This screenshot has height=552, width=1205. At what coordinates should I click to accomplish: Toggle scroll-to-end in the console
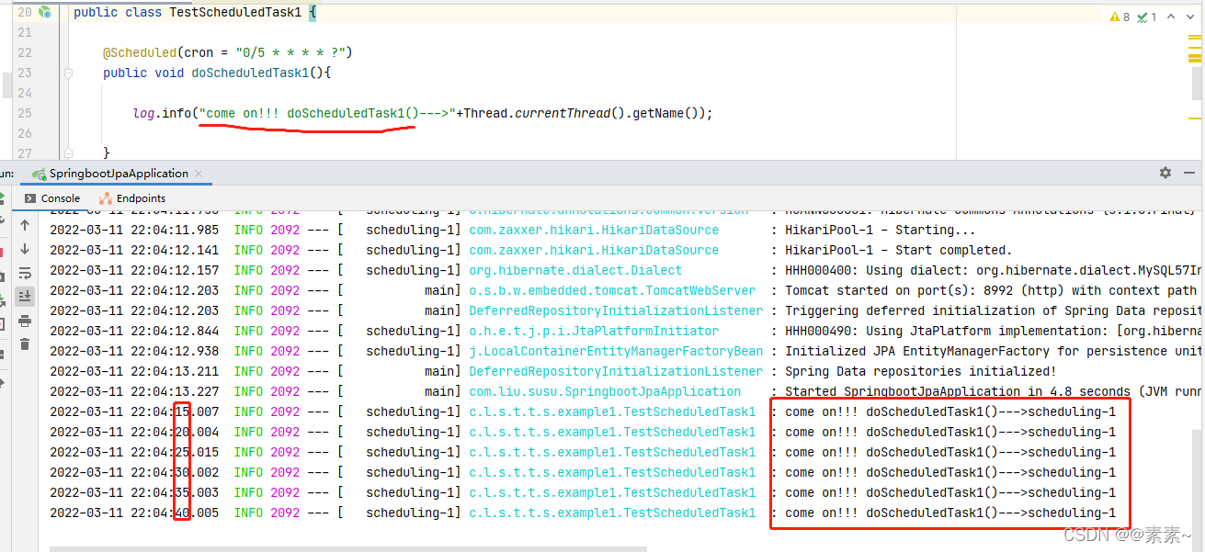[23, 295]
